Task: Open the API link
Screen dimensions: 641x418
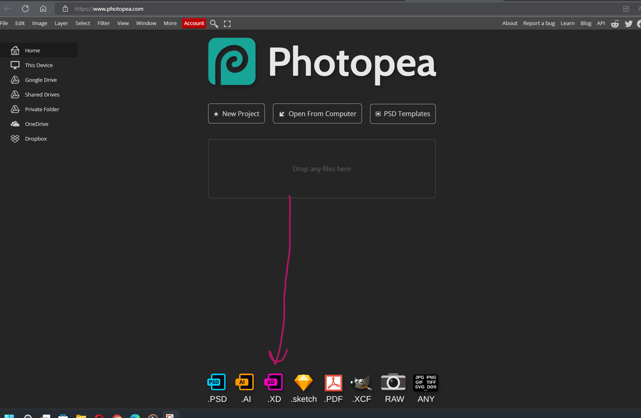Action: [x=601, y=23]
